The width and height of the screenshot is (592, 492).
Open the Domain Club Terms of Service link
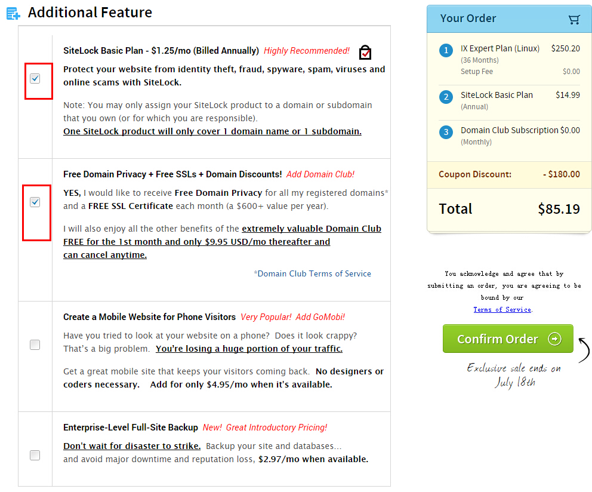pos(313,273)
